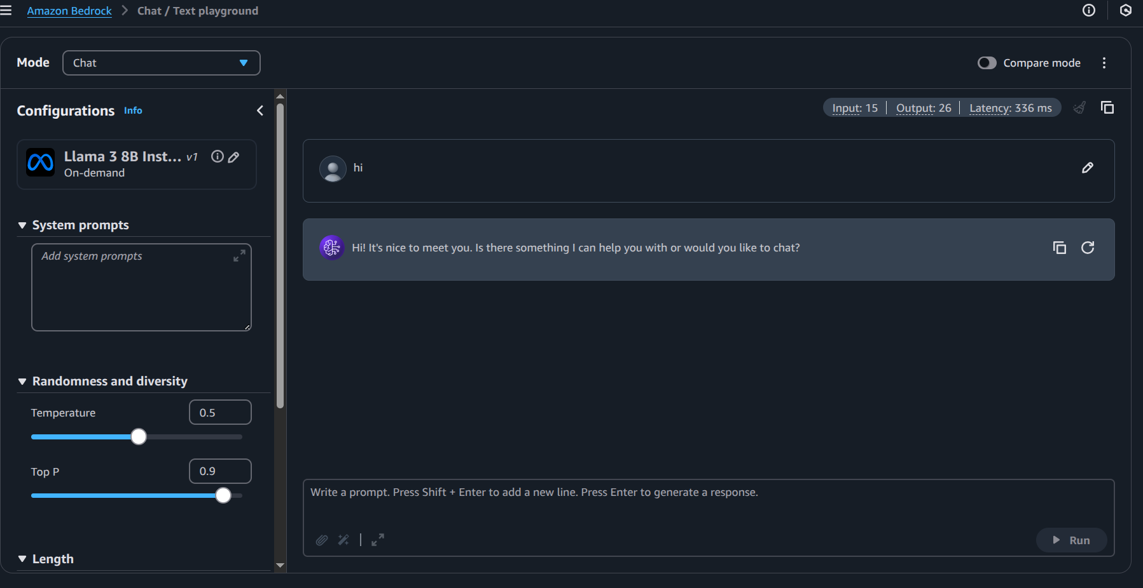Viewport: 1143px width, 588px height.
Task: Go to Amazon Bedrock breadcrumb link
Action: [x=69, y=11]
